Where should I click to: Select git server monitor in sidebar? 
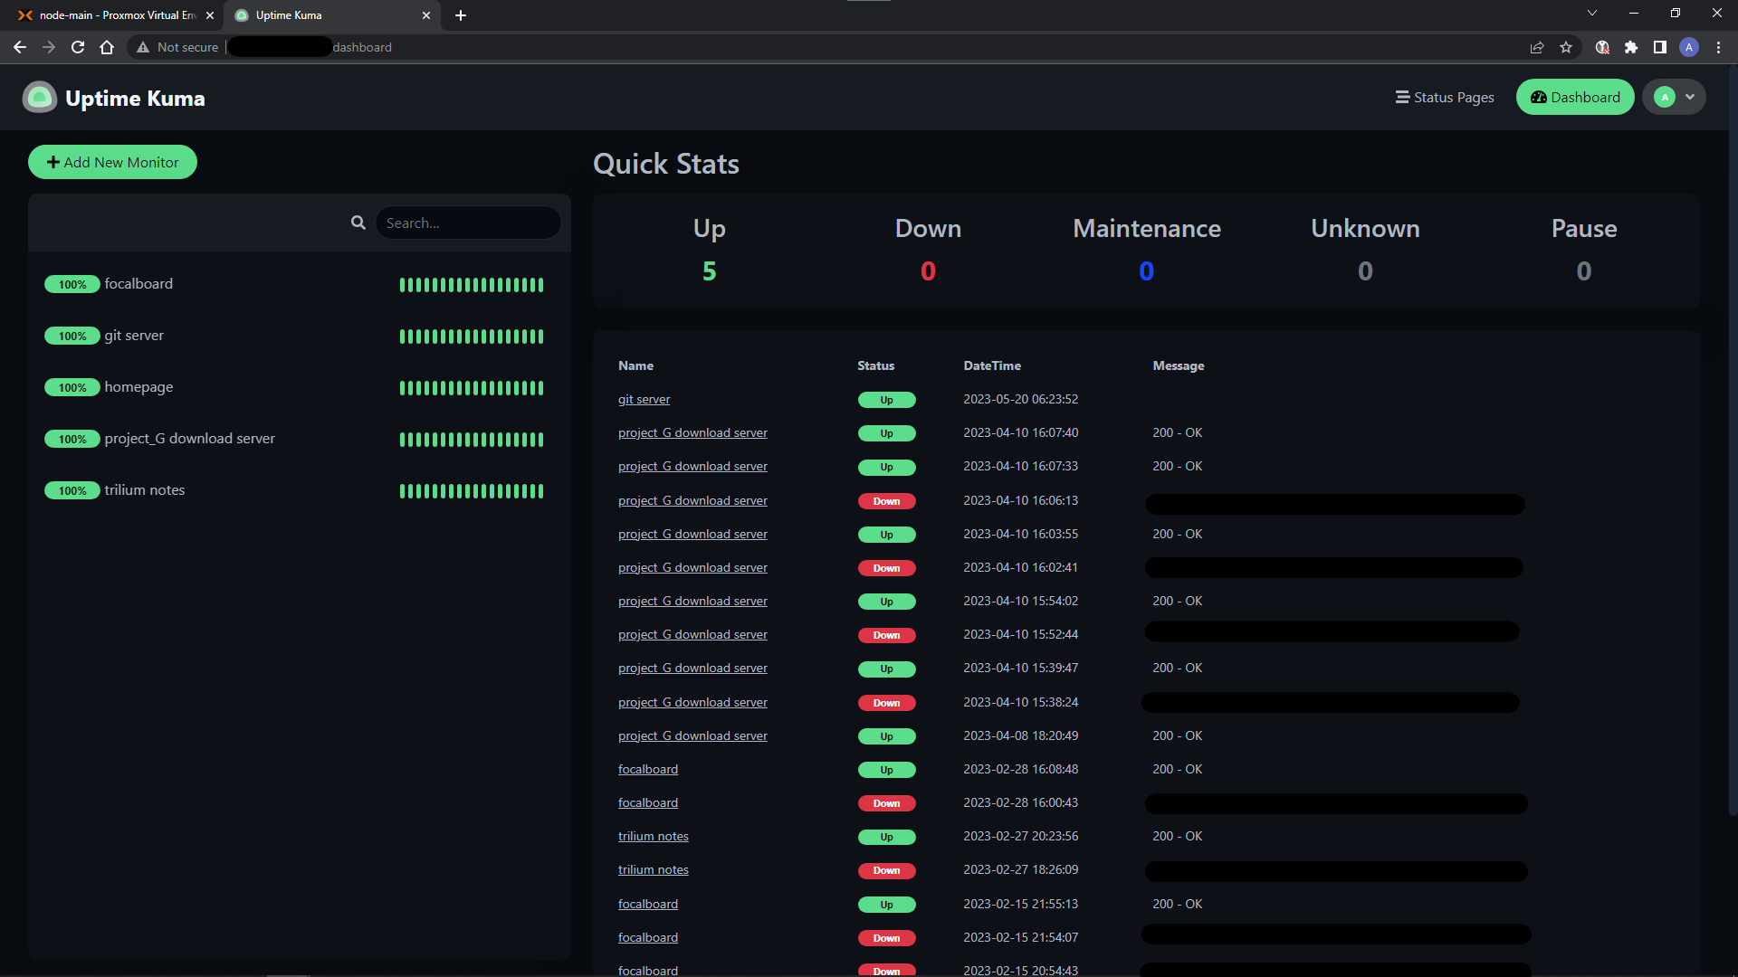(x=299, y=336)
